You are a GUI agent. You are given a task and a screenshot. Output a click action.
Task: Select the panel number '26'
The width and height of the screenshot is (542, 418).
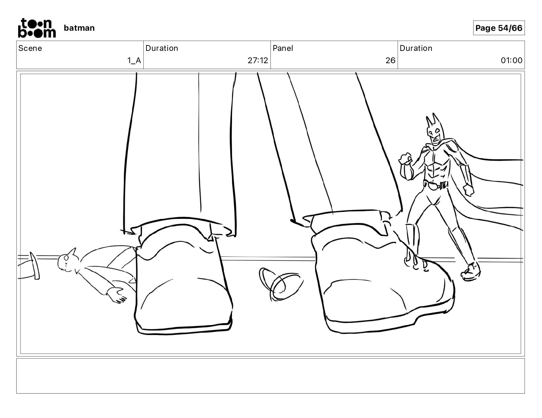390,60
